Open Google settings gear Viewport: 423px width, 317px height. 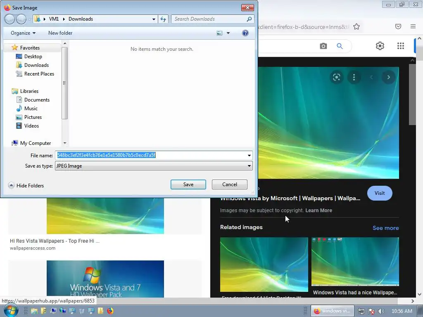coord(380,46)
